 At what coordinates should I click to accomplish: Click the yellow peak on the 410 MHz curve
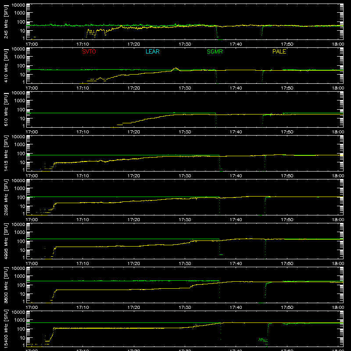176,68
